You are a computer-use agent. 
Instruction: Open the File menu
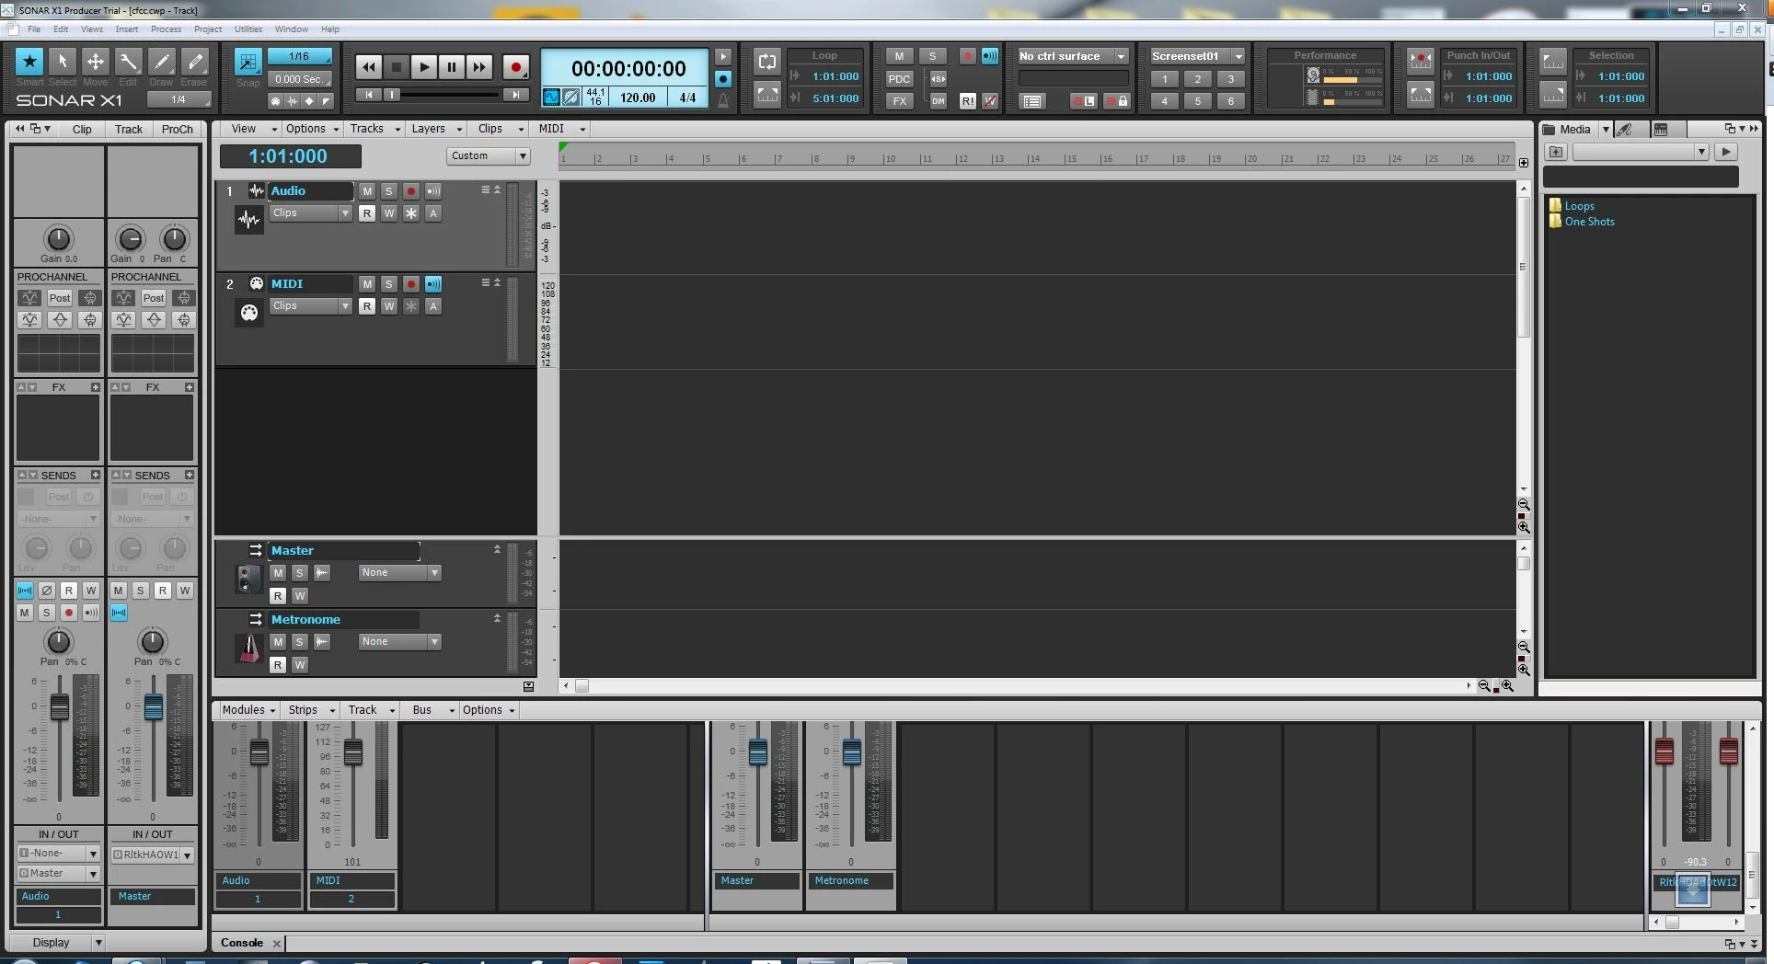click(34, 29)
